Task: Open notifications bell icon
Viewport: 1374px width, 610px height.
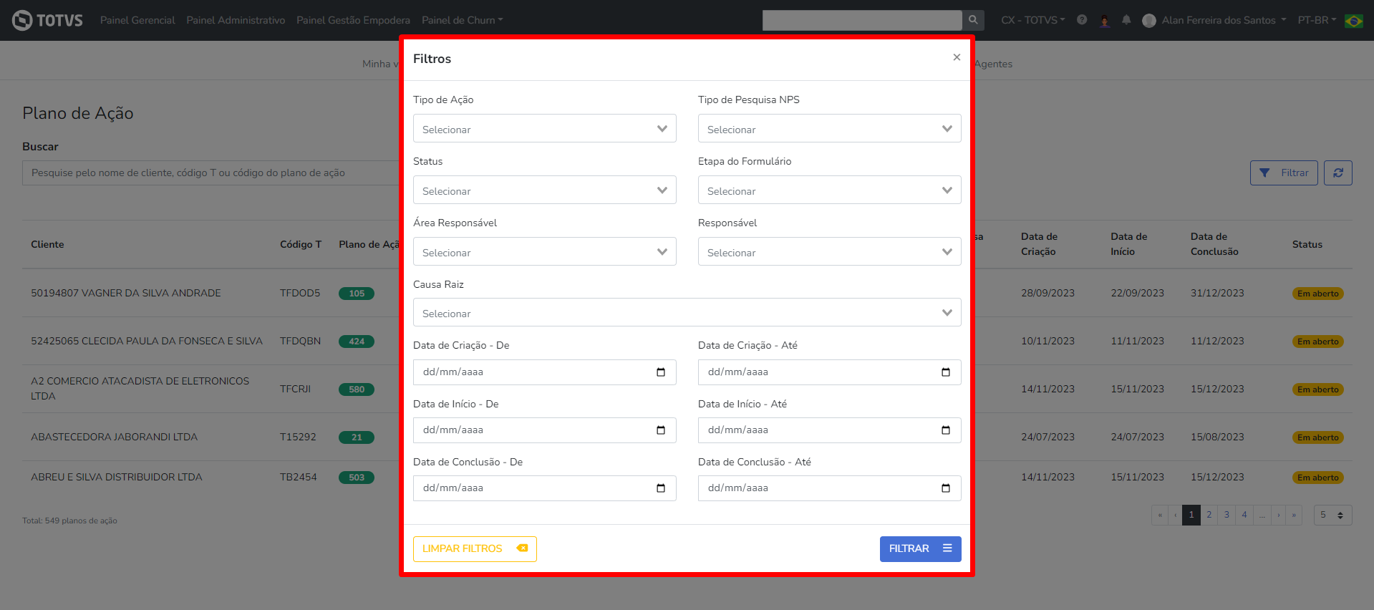Action: click(1126, 20)
